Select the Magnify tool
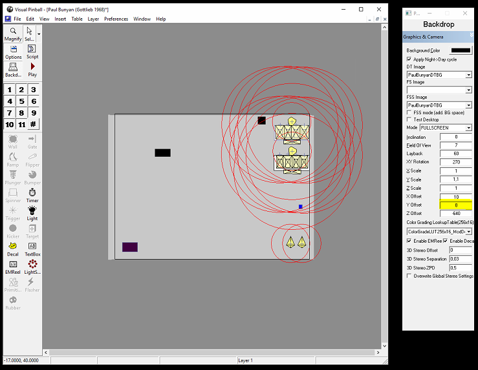Screen dimensions: 478x370 13,34
